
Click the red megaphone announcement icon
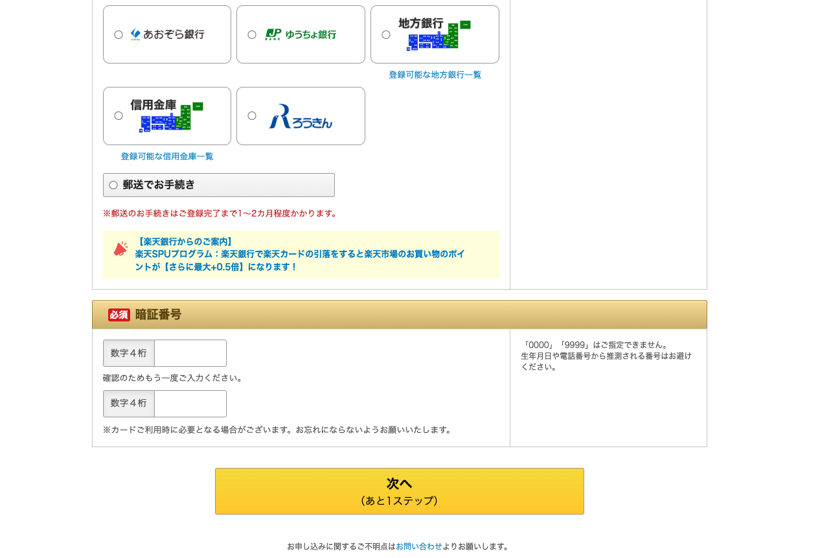point(120,250)
